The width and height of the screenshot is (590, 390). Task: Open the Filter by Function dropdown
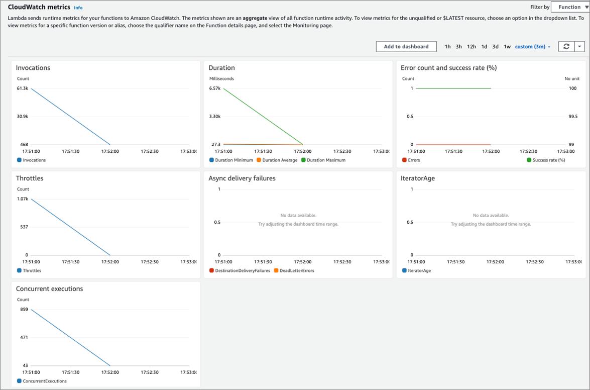570,7
